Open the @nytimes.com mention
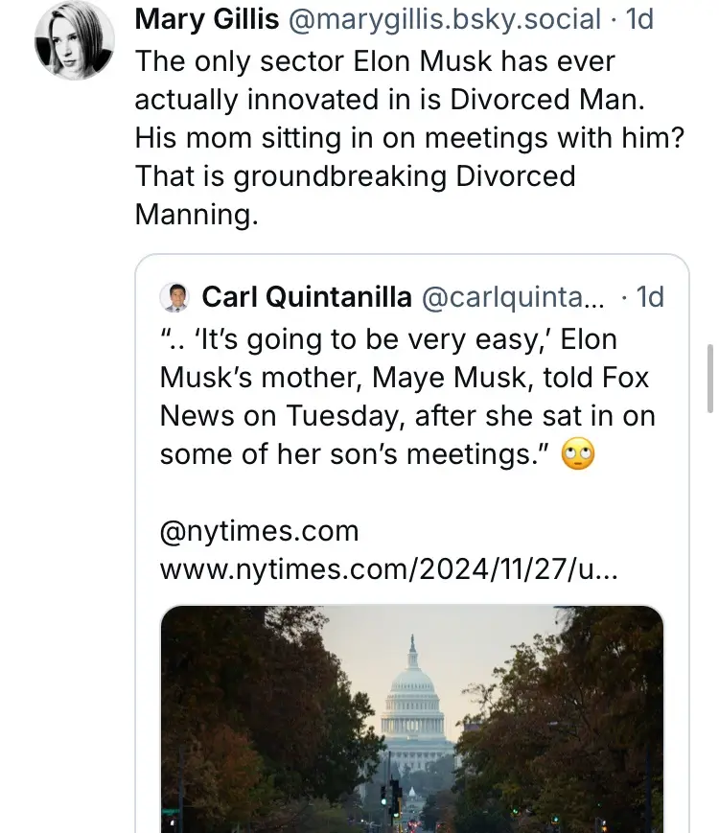This screenshot has height=833, width=719. [x=260, y=531]
